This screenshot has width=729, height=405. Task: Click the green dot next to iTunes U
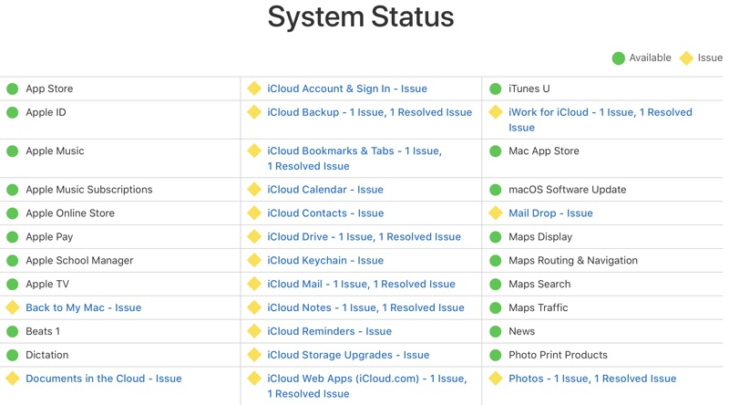click(496, 88)
